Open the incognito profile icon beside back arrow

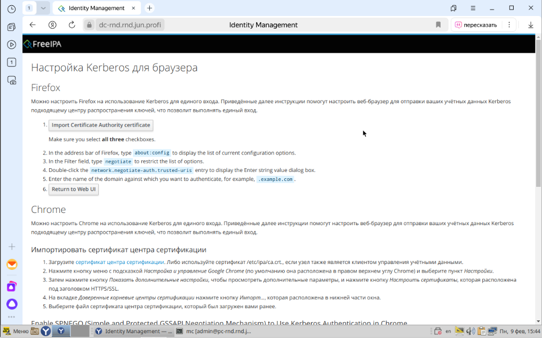52,24
